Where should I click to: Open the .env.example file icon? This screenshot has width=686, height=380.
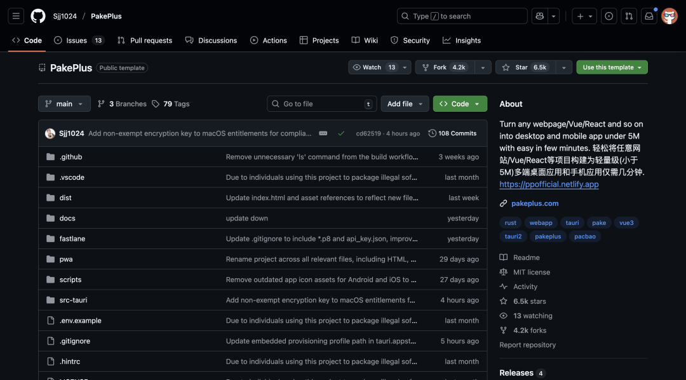[50, 320]
